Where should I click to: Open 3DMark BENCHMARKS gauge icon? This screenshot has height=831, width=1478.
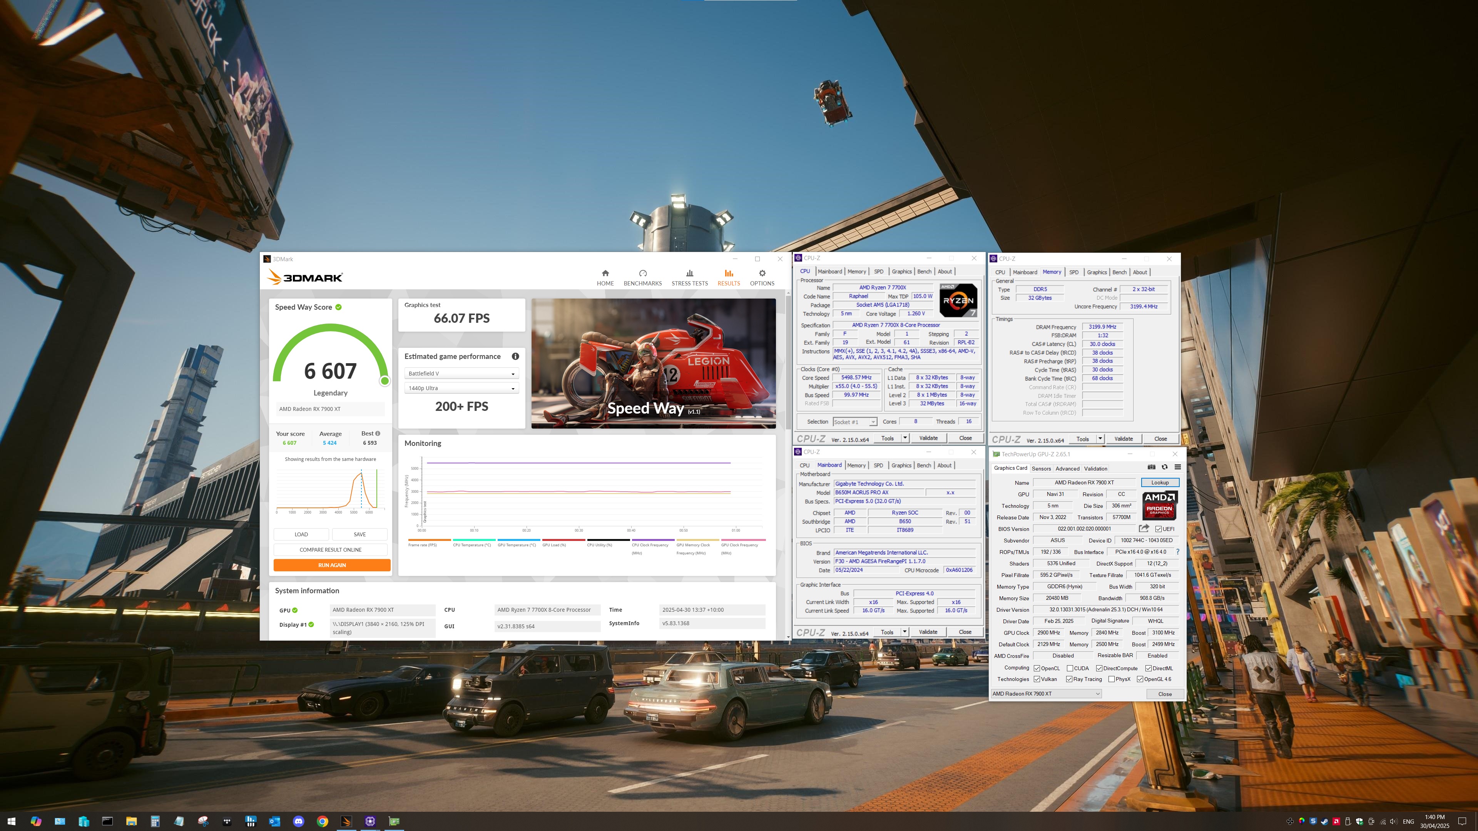pyautogui.click(x=643, y=273)
